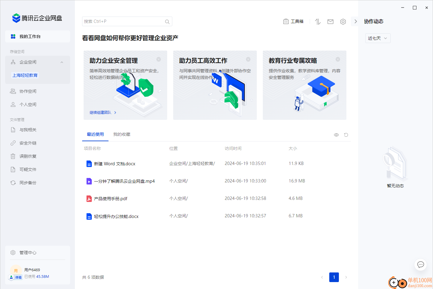Click the 同步备份 sync icon
The height and width of the screenshot is (289, 433).
coord(13,183)
